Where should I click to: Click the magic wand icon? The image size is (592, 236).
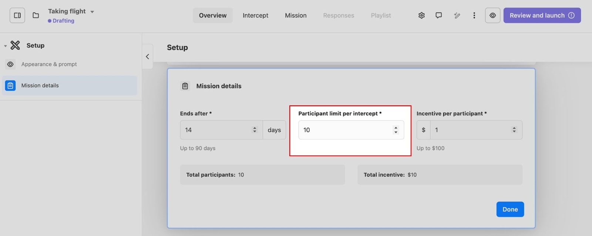457,16
